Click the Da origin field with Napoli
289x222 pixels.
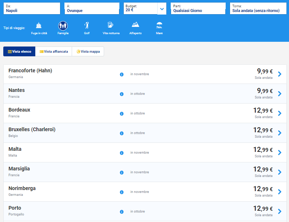[32, 9]
